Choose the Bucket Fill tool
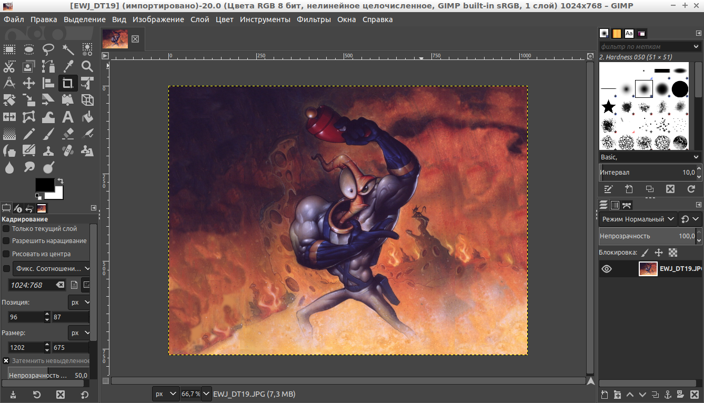The image size is (704, 403). tap(87, 117)
